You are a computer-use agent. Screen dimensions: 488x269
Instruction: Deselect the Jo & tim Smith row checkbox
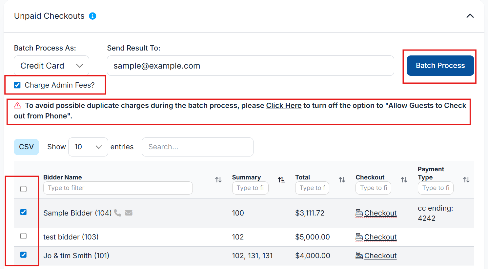coord(24,255)
